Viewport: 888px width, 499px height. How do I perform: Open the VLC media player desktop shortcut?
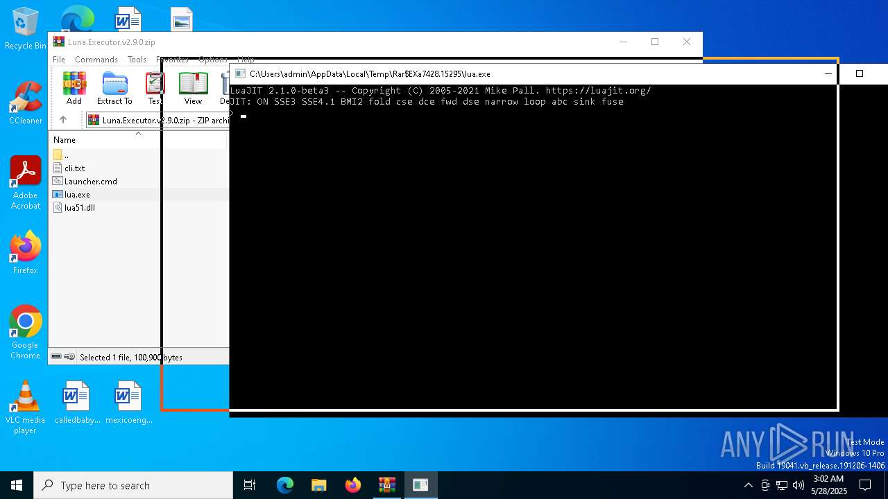click(26, 408)
